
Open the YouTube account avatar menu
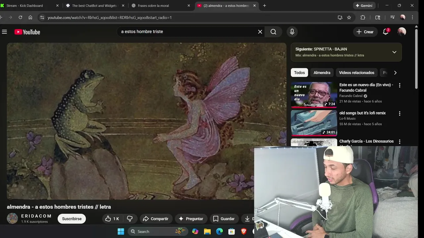click(x=402, y=32)
